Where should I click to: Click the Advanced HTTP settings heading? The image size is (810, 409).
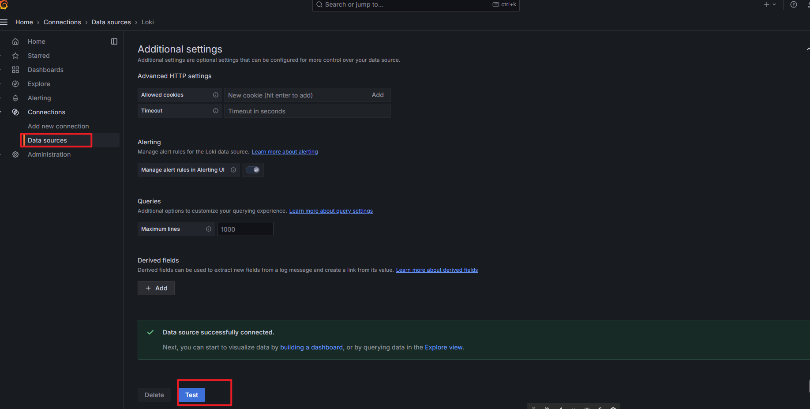pyautogui.click(x=175, y=76)
